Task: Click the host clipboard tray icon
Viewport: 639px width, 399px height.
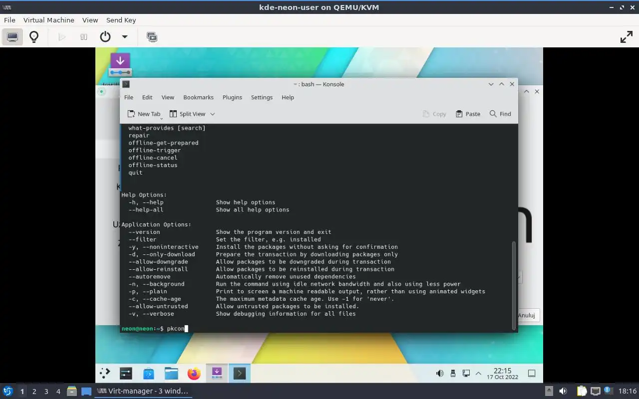Action: (582, 391)
